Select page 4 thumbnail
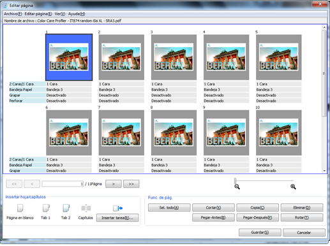330x246 pixels. (226, 57)
